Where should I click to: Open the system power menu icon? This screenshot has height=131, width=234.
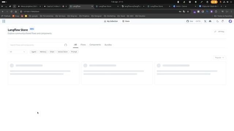tap(231, 2)
